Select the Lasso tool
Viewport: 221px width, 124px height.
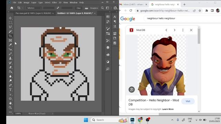[10, 27]
